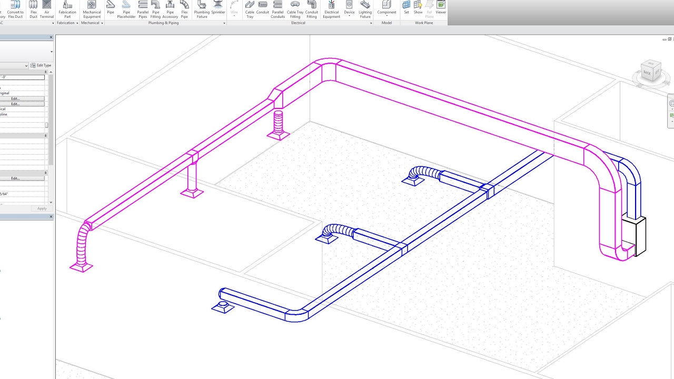Activate the Parallel Pipes tool
The width and height of the screenshot is (674, 379).
[143, 9]
